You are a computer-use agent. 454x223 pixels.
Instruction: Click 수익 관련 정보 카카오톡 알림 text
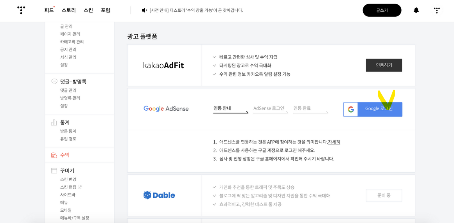coord(255,74)
